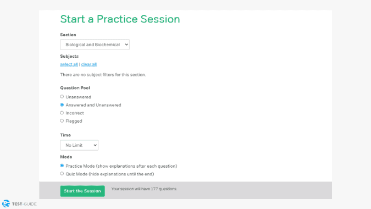The height and width of the screenshot is (209, 371).
Task: Select the Incorrect question pool option
Action: click(62, 113)
